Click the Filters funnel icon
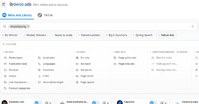The width and height of the screenshot is (199, 104). click(4, 44)
